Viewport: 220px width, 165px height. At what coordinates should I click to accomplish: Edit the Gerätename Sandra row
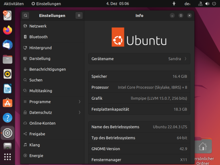[139, 59]
